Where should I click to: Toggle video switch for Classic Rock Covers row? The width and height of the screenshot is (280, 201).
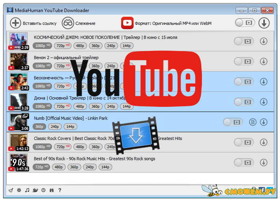coord(244,142)
